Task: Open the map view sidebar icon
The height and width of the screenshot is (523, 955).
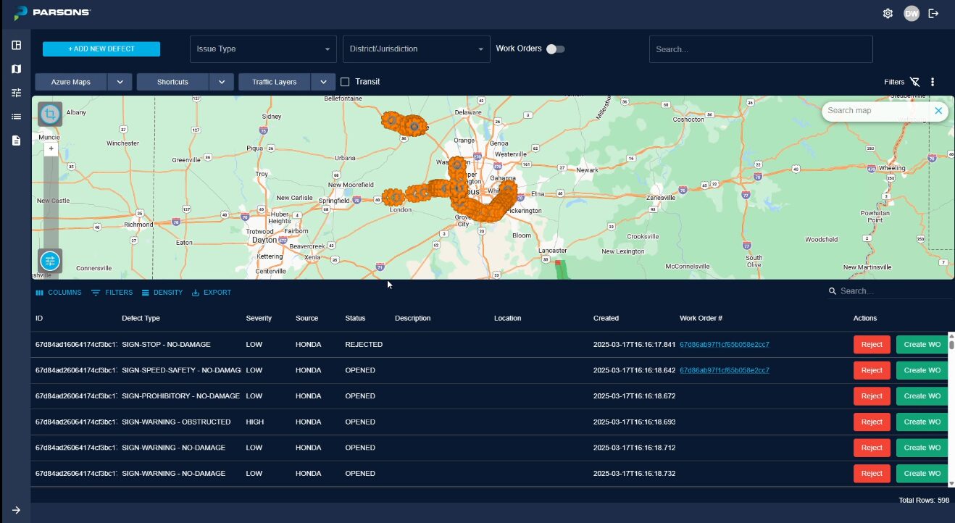Action: pos(16,69)
